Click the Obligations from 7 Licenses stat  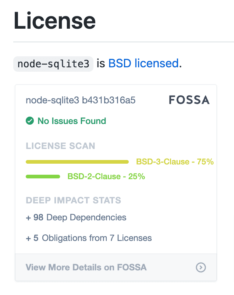click(97, 238)
